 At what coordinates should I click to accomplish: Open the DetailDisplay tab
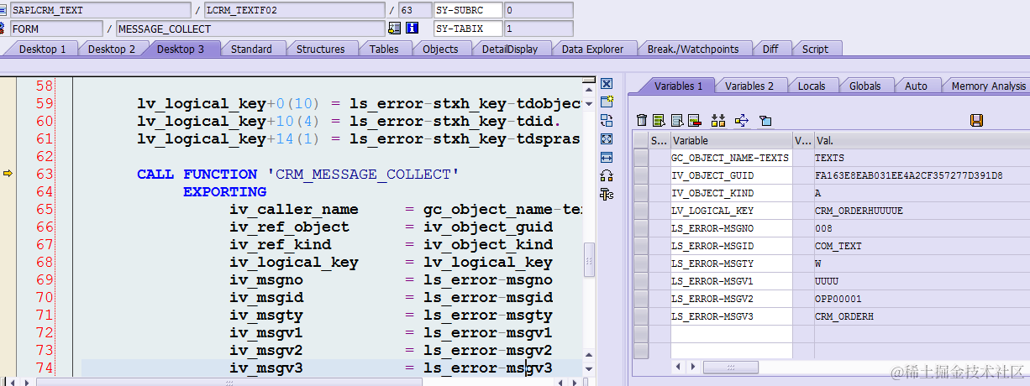coord(510,49)
